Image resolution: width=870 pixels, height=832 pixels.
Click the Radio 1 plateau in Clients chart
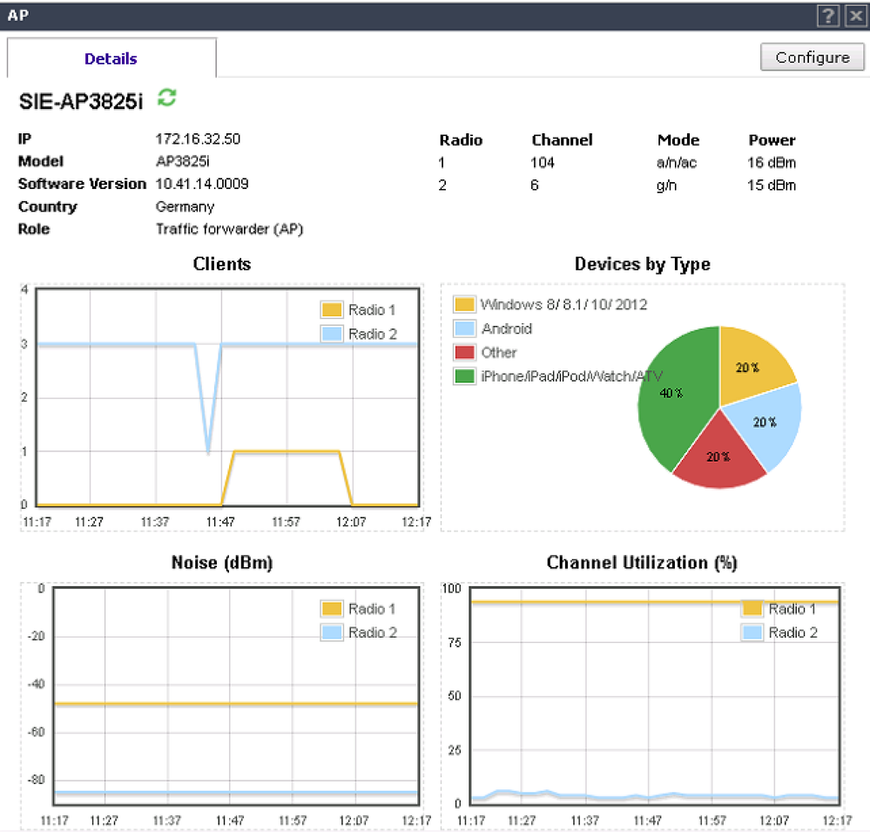(287, 452)
